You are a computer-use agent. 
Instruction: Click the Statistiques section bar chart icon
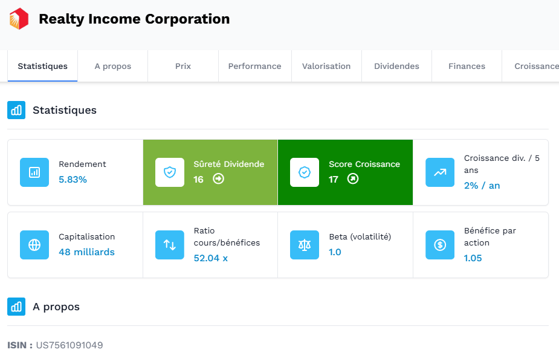[16, 110]
